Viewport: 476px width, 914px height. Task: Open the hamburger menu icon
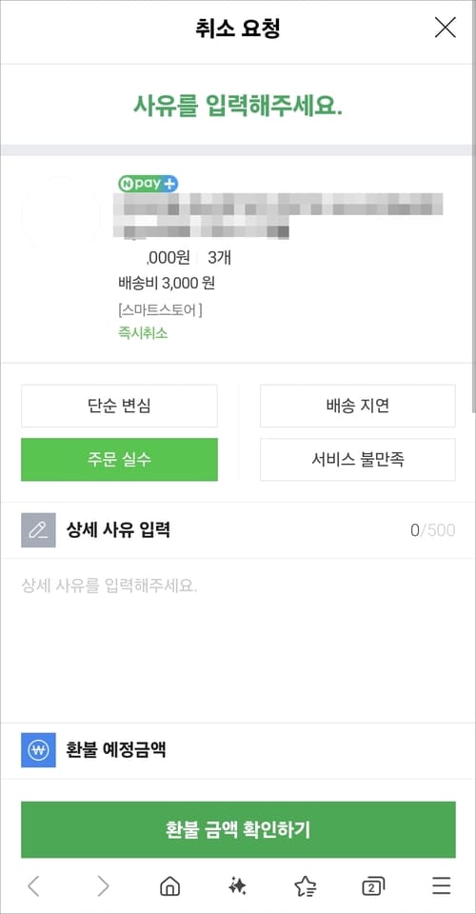(442, 886)
